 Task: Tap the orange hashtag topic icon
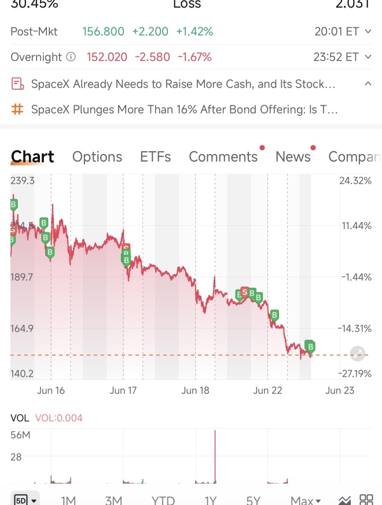point(17,109)
